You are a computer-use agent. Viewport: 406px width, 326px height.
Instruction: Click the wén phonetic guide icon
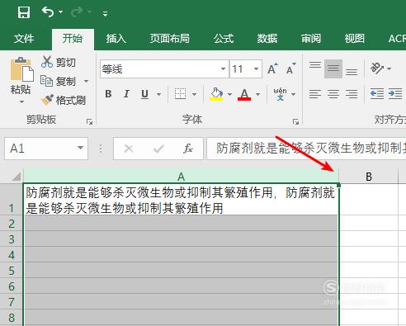(280, 94)
